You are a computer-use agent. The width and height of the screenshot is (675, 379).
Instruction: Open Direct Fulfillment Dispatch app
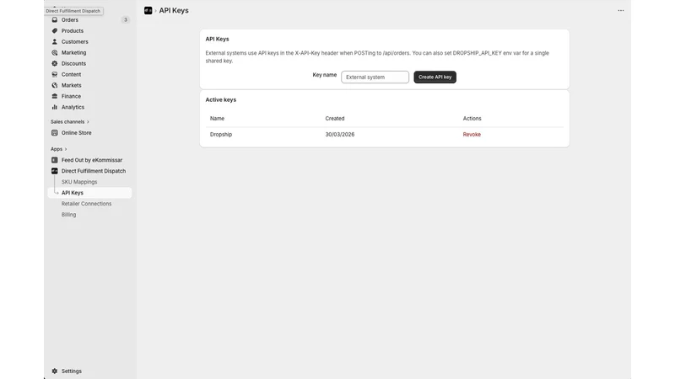94,171
